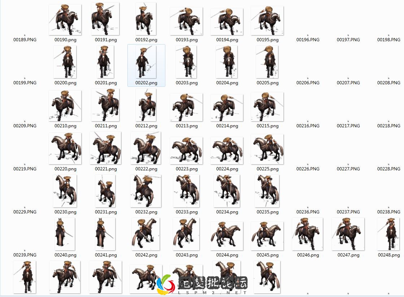The height and width of the screenshot is (297, 404).
Task: Open 00193.png sprite thumbnail
Action: coord(186,21)
